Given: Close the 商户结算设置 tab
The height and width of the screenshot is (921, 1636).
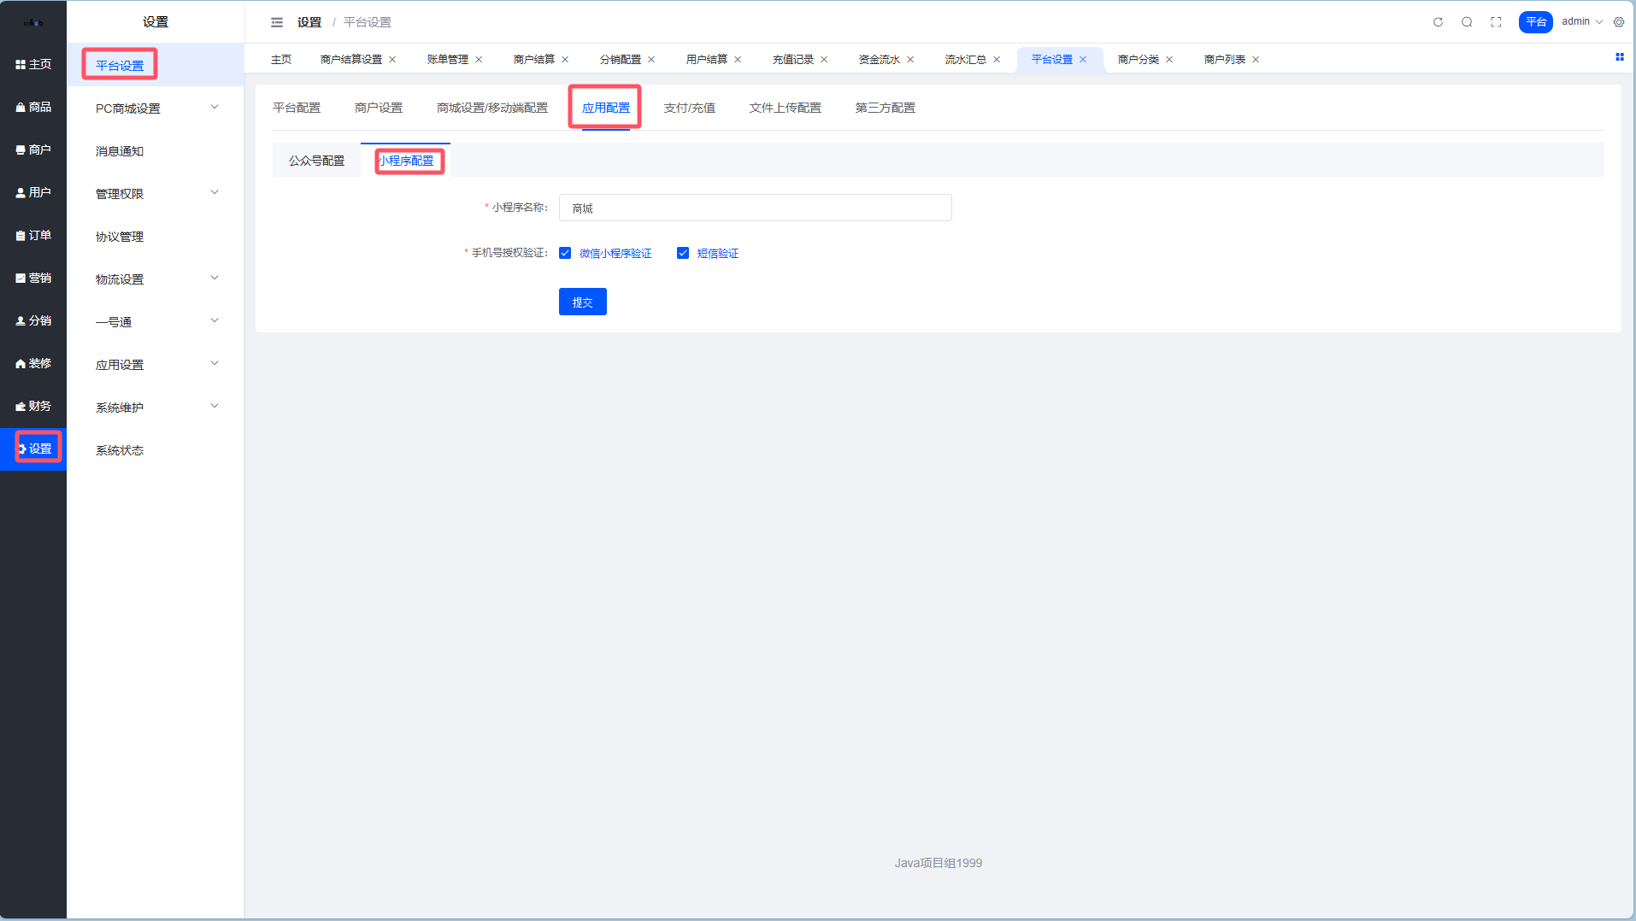Looking at the screenshot, I should coord(392,60).
